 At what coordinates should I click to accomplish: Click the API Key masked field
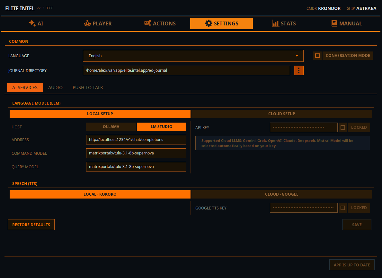pyautogui.click(x=304, y=127)
